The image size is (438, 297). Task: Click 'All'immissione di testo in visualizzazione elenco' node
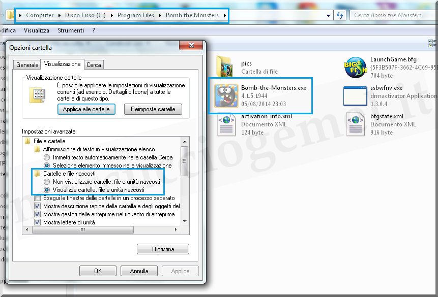[99, 149]
